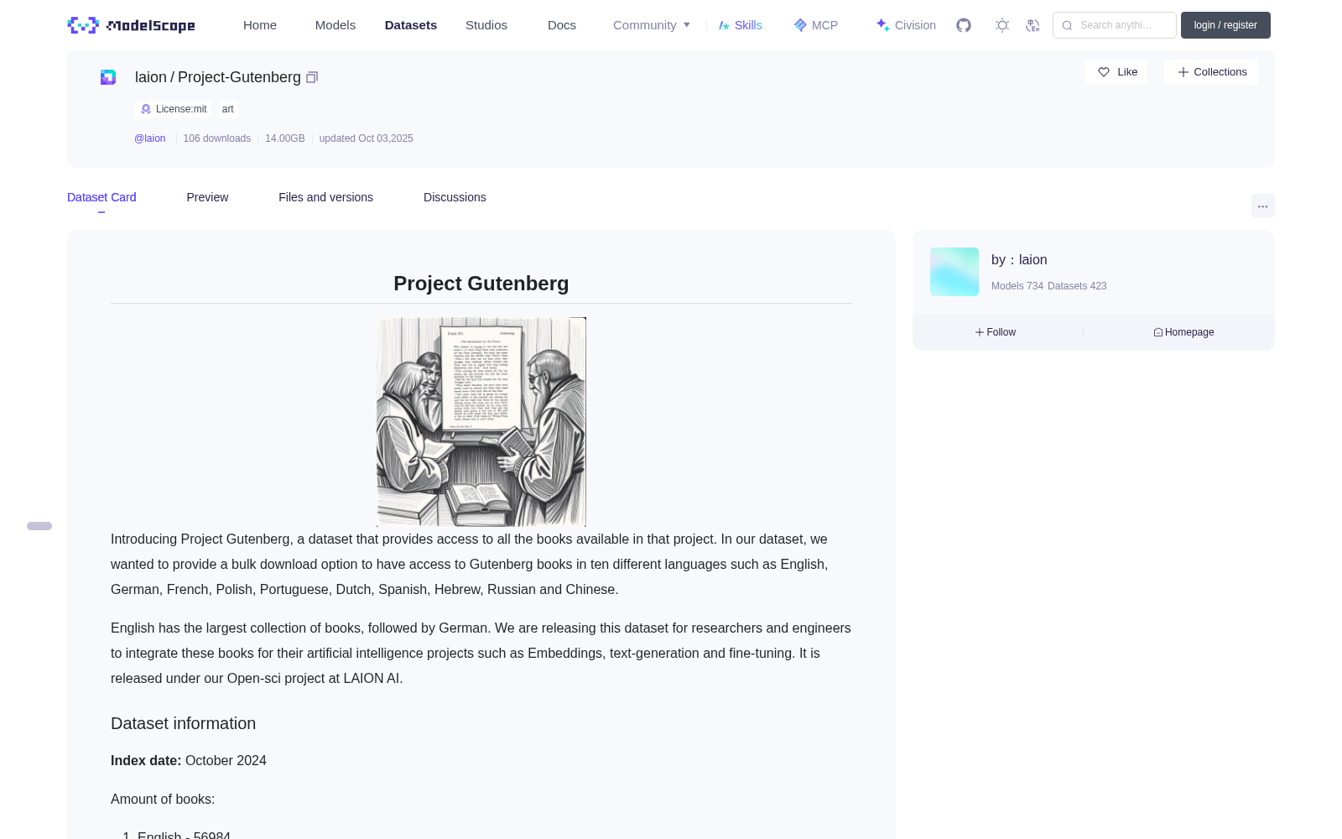This screenshot has height=839, width=1342.
Task: Open the Civision link
Action: [906, 25]
